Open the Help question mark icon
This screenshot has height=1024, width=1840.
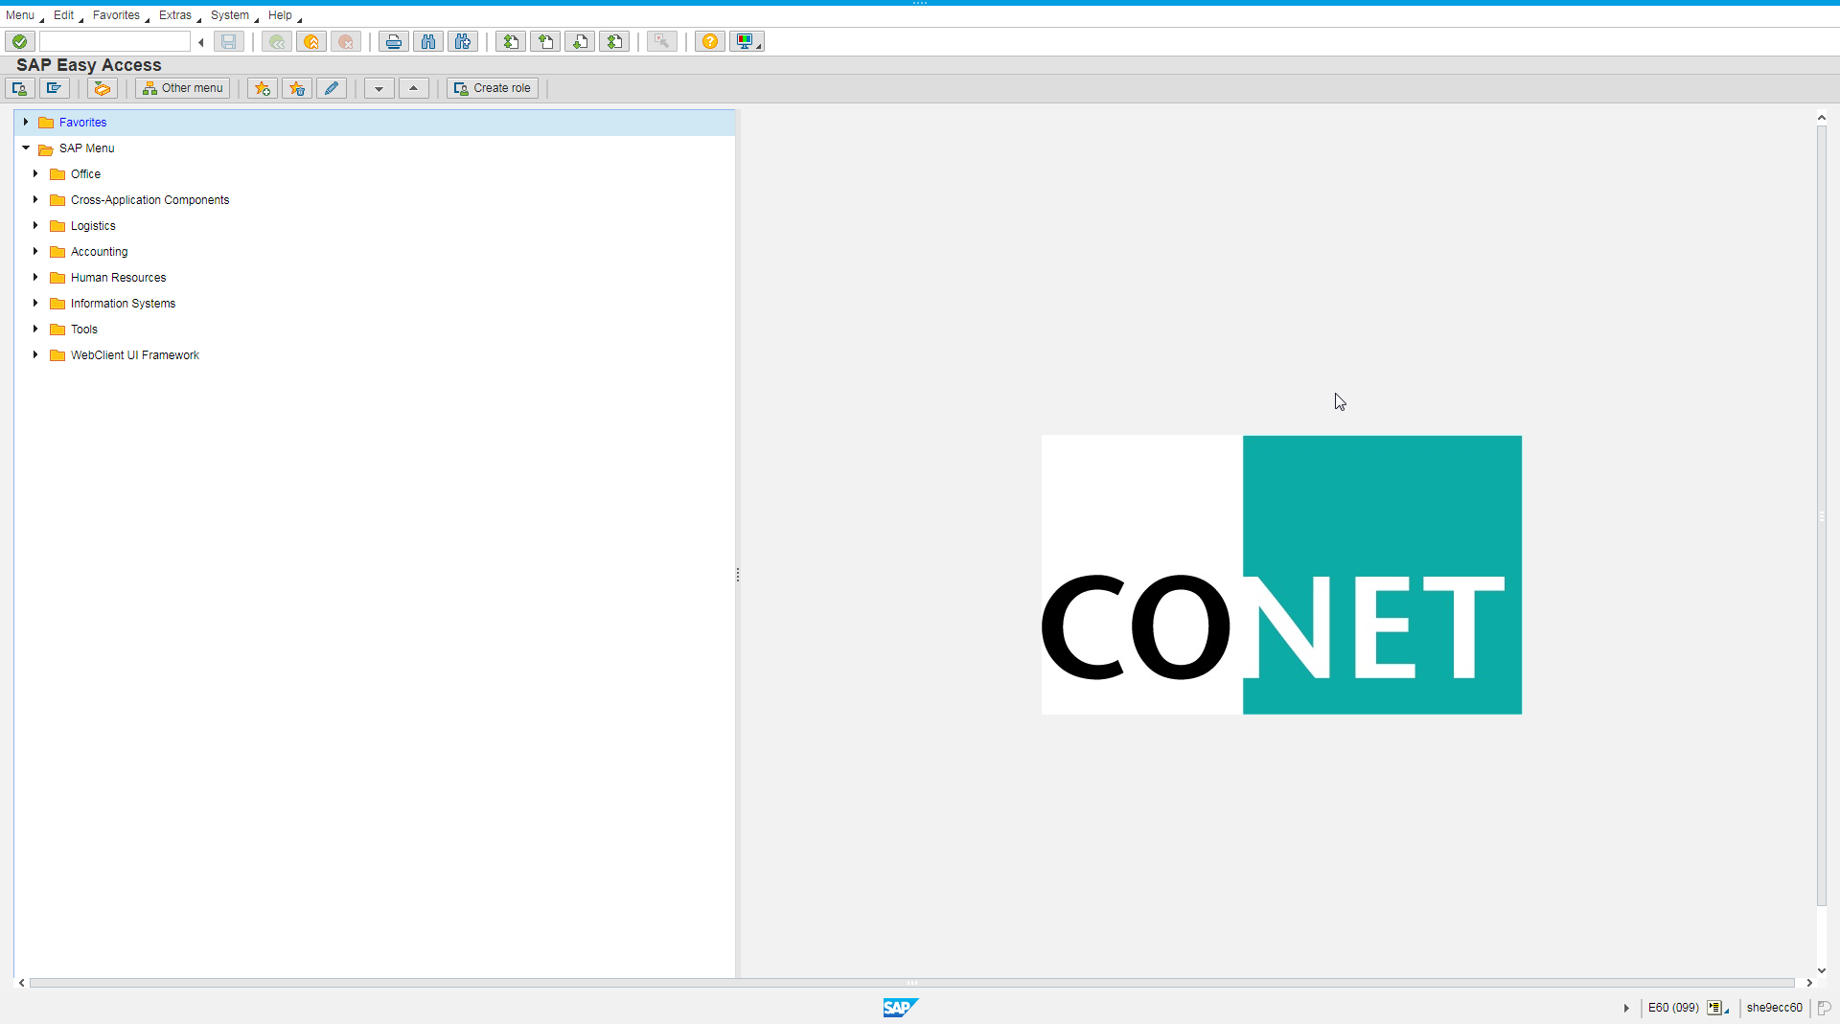pos(710,41)
